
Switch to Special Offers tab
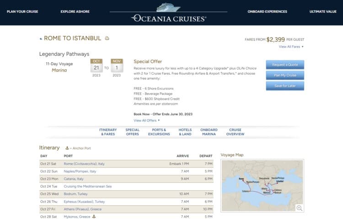click(132, 132)
